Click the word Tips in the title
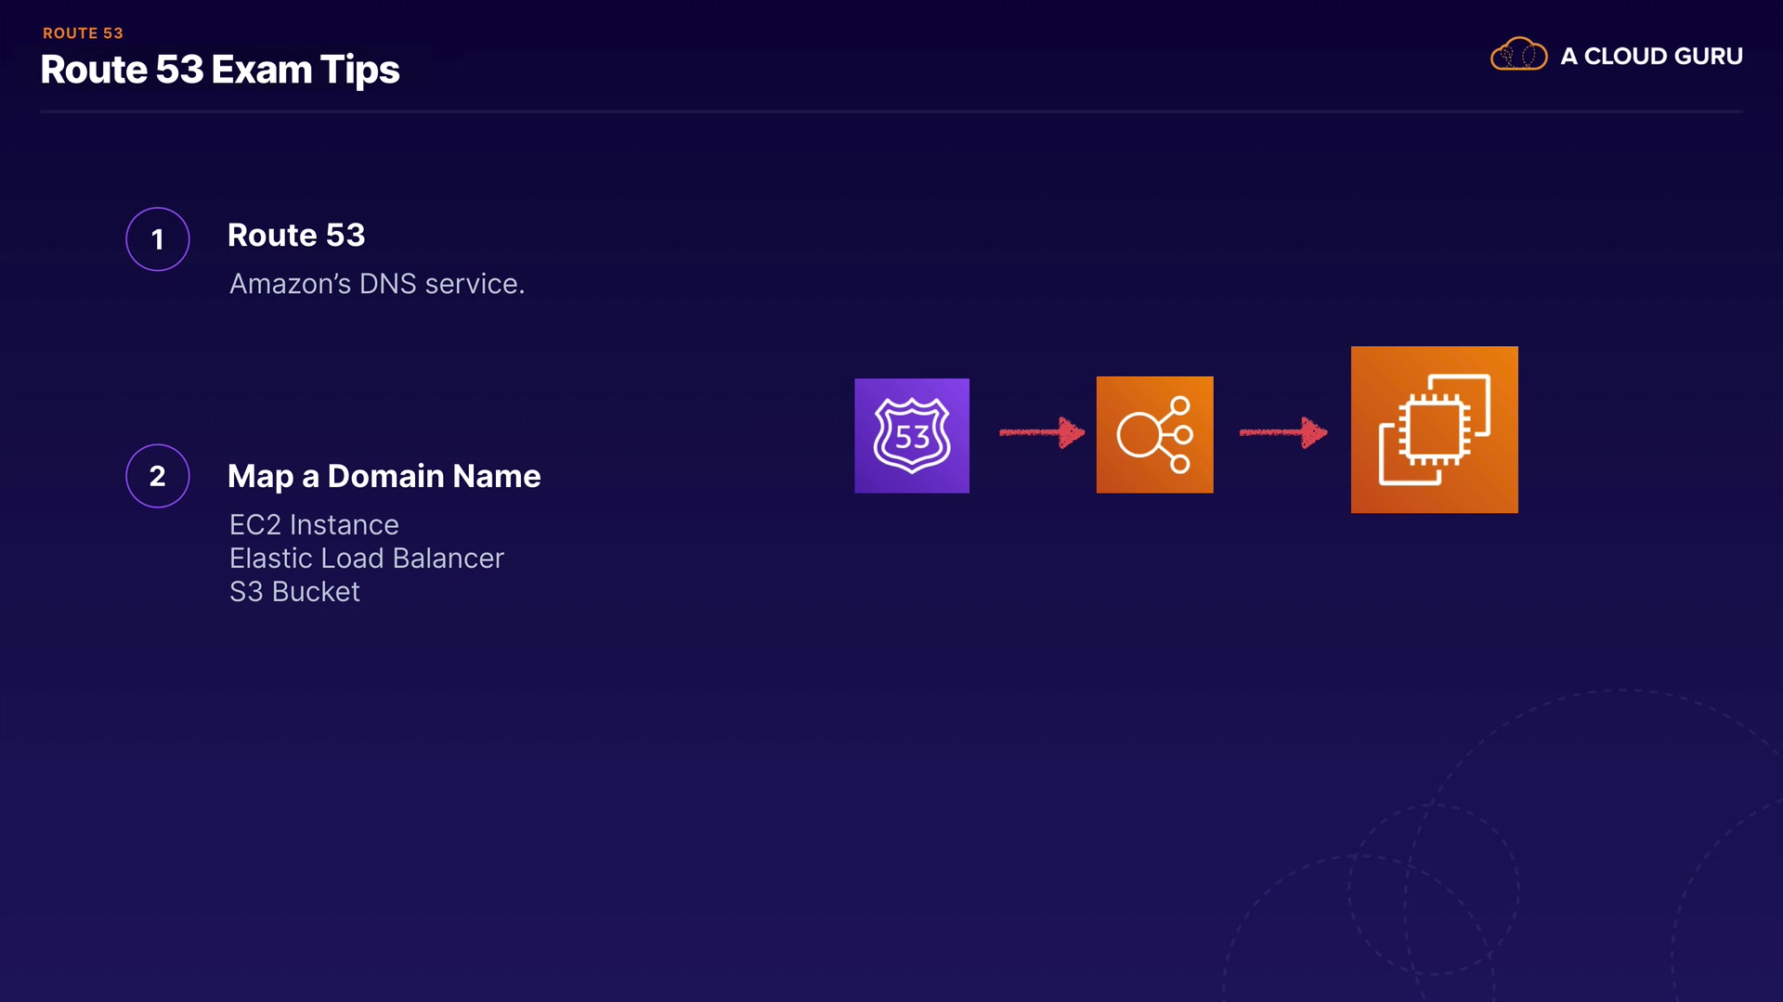This screenshot has width=1783, height=1002. coord(359,71)
